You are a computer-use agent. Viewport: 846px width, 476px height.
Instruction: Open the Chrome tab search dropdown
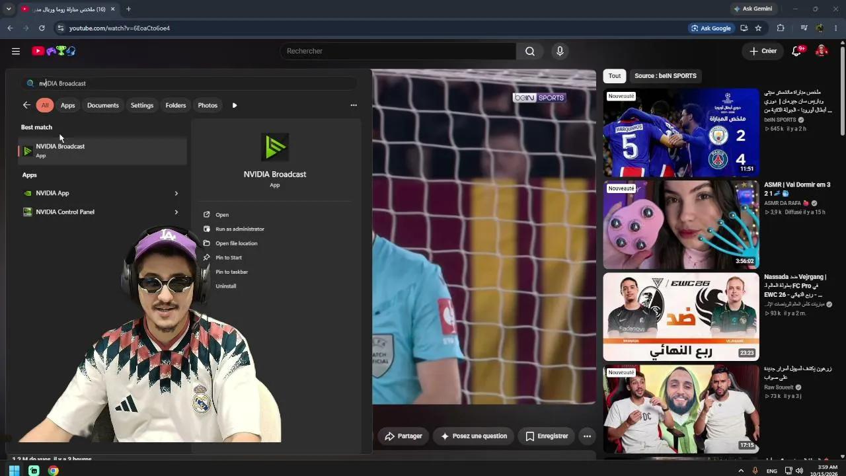click(9, 9)
